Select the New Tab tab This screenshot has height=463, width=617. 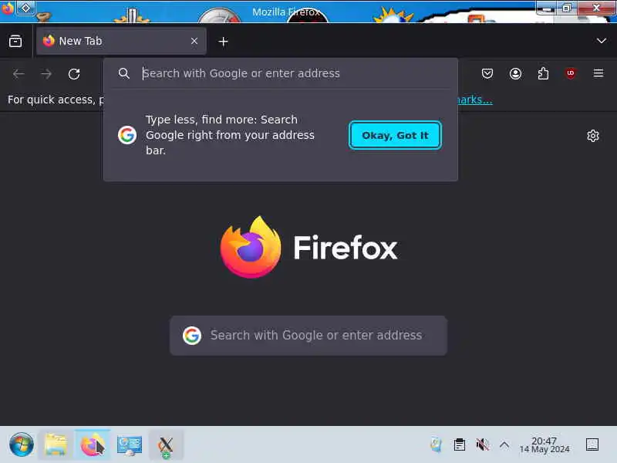tap(121, 41)
